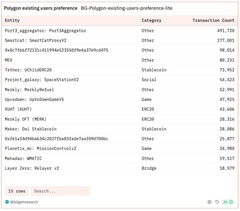Viewport: 240px width, 211px height.
Task: Click the 491,720 transaction count value
Action: [226, 31]
